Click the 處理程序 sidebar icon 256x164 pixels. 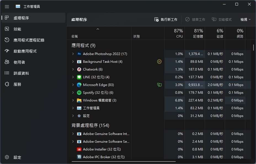point(7,18)
